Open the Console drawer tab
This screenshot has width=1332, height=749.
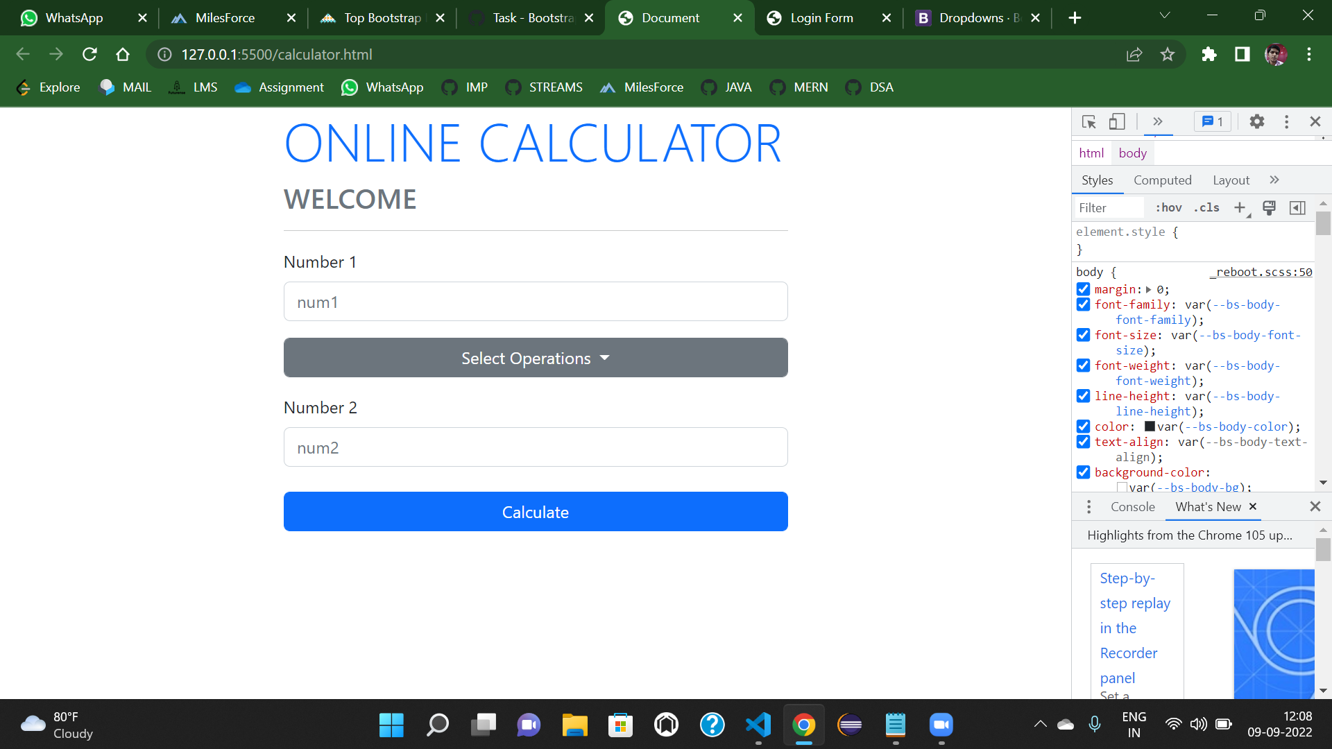pos(1133,507)
